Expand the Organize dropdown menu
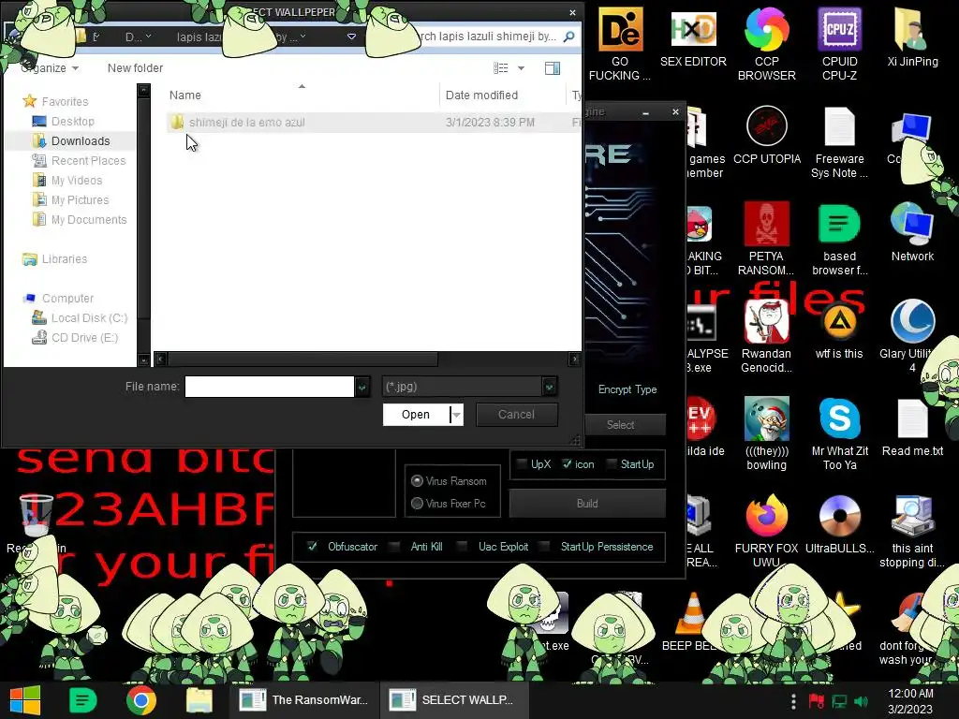Screen dimensions: 959x719 pos(50,67)
